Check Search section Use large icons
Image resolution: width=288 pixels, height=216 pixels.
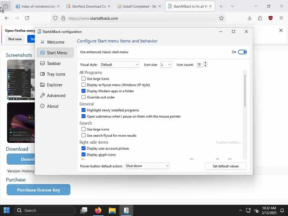83,129
